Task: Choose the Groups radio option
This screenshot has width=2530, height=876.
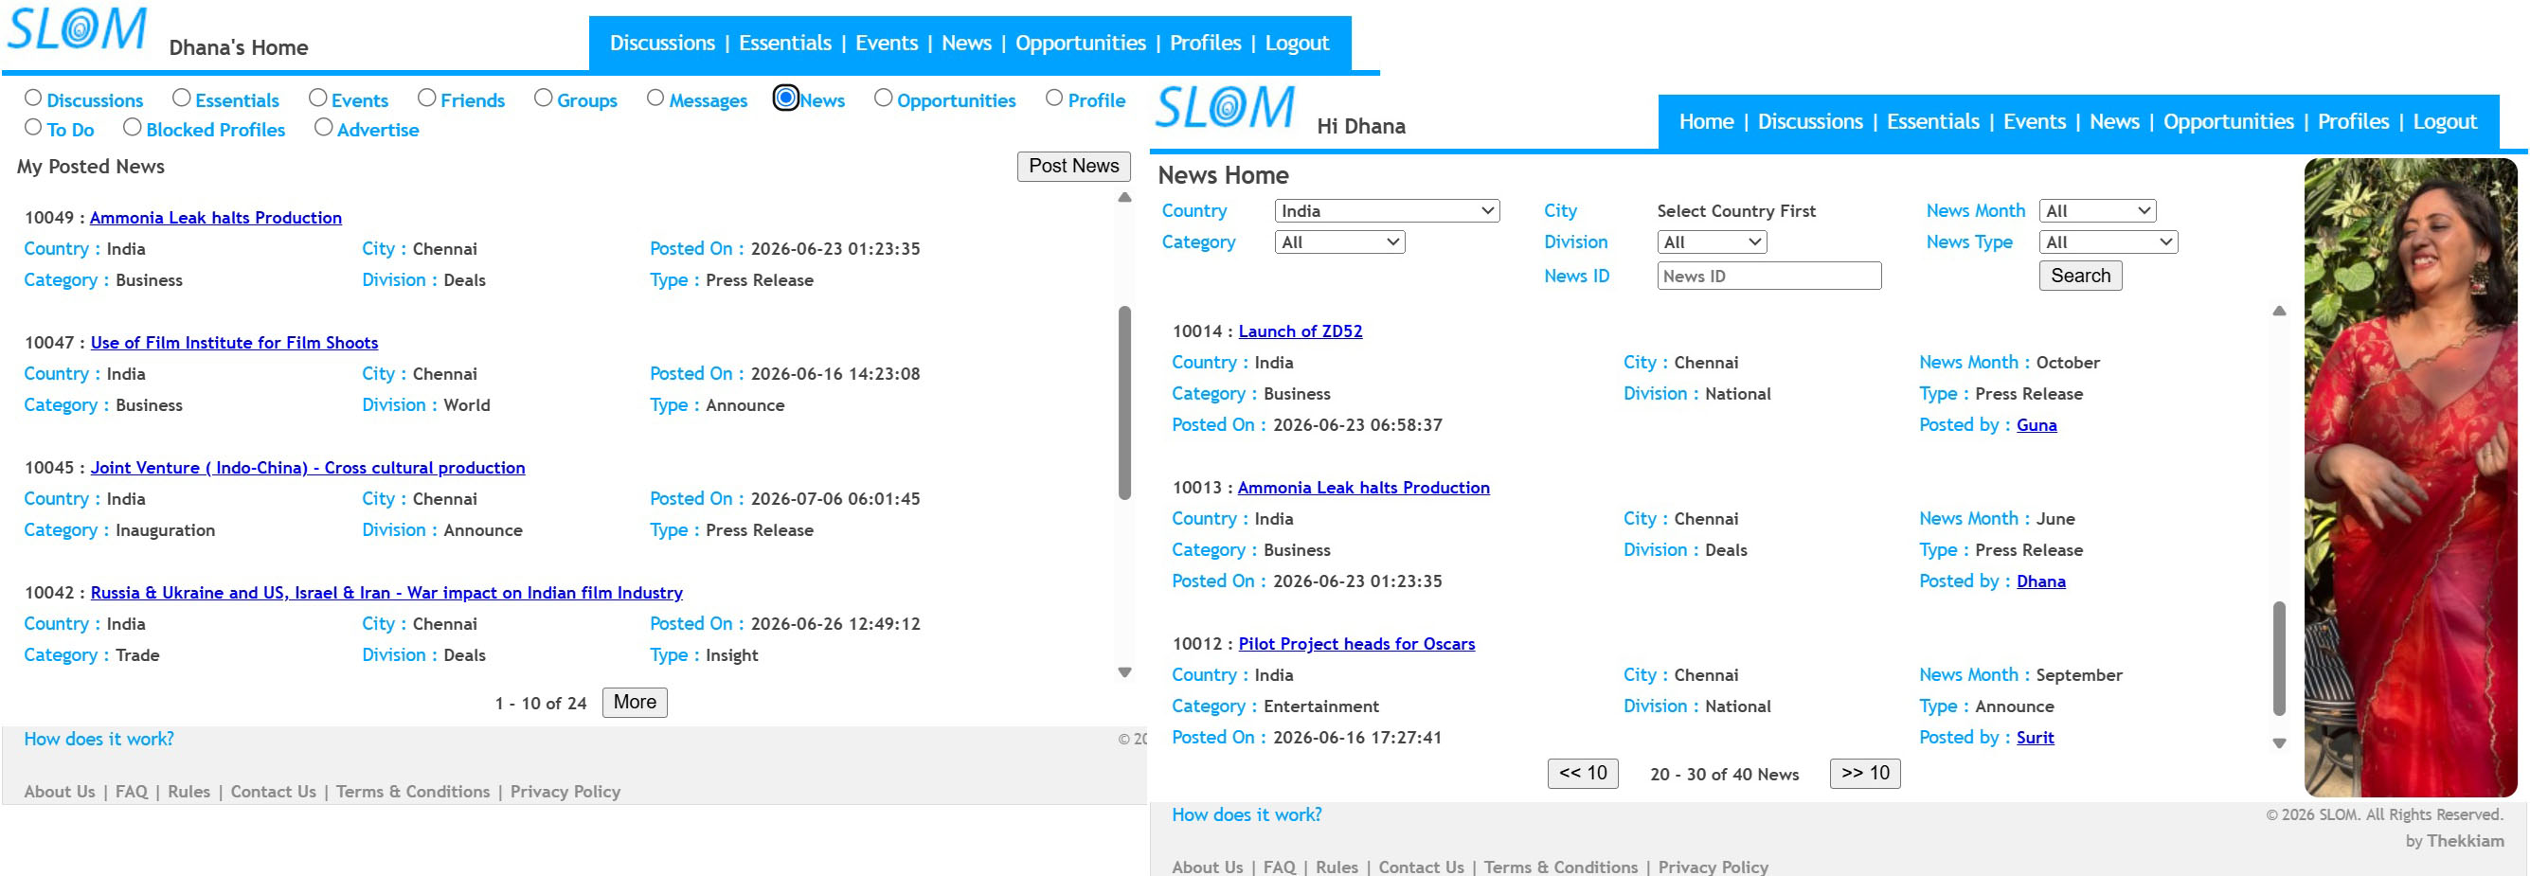Action: pos(543,98)
